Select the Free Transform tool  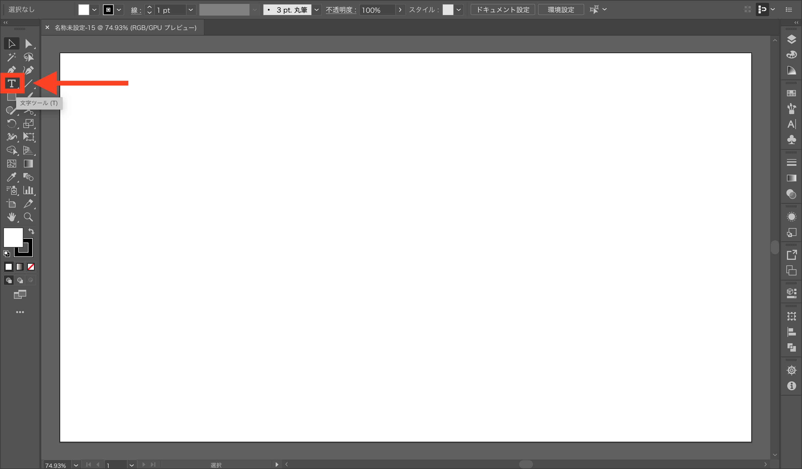pos(28,137)
